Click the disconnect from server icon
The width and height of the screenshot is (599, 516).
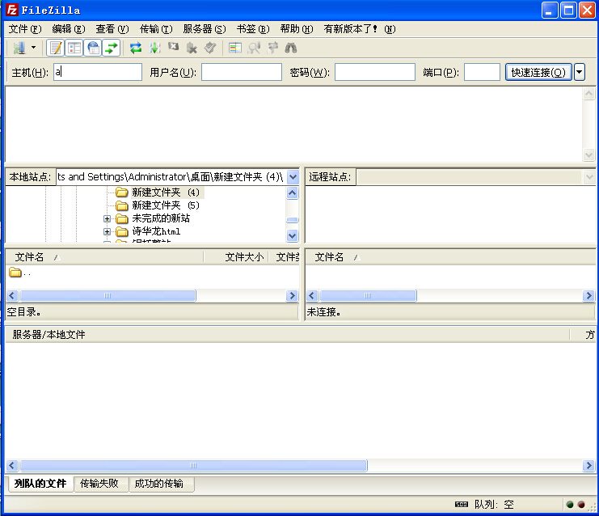click(192, 48)
